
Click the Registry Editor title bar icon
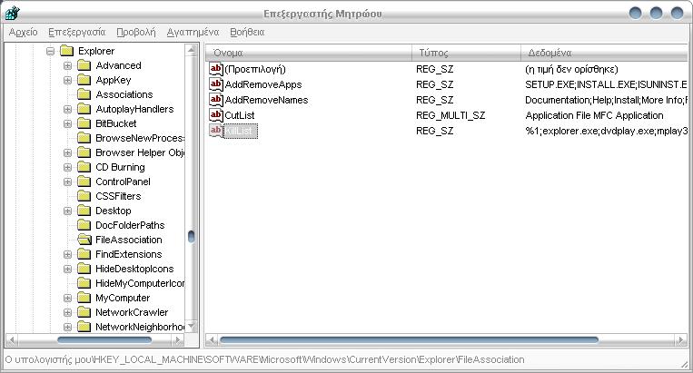click(x=13, y=13)
